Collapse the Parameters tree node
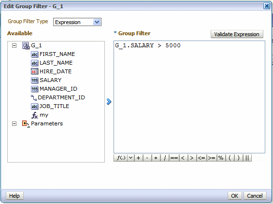The width and height of the screenshot is (273, 204). tap(14, 124)
